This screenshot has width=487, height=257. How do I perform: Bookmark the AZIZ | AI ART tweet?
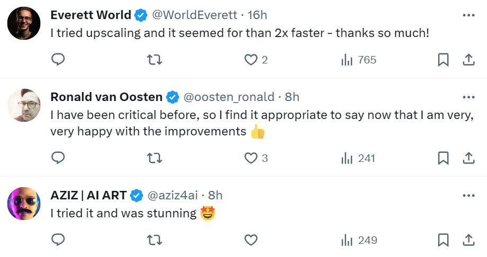[444, 240]
